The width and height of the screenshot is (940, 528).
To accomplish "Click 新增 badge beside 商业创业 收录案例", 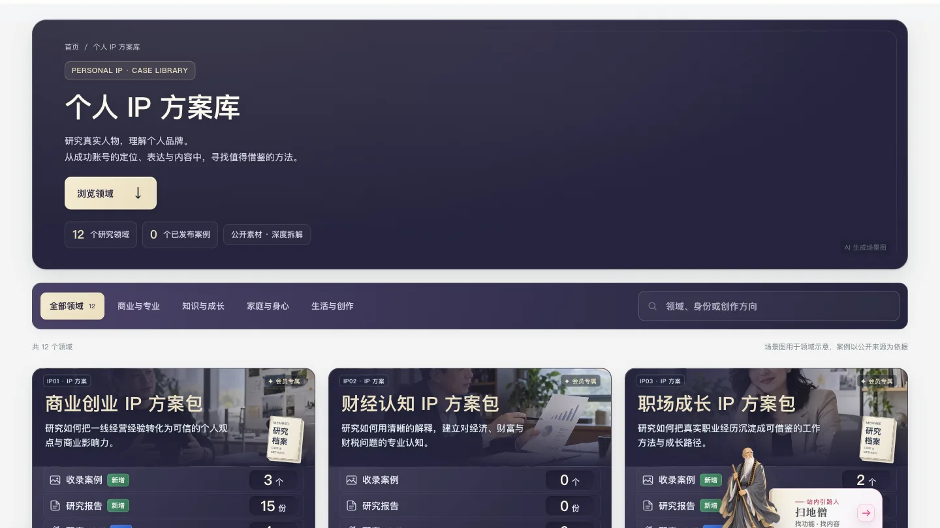I will click(x=118, y=480).
